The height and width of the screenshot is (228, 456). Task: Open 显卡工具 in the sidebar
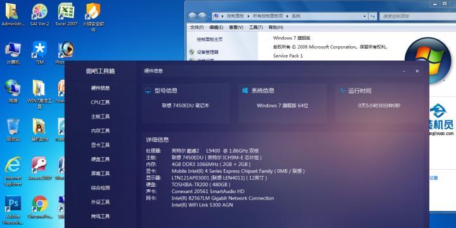click(x=100, y=145)
